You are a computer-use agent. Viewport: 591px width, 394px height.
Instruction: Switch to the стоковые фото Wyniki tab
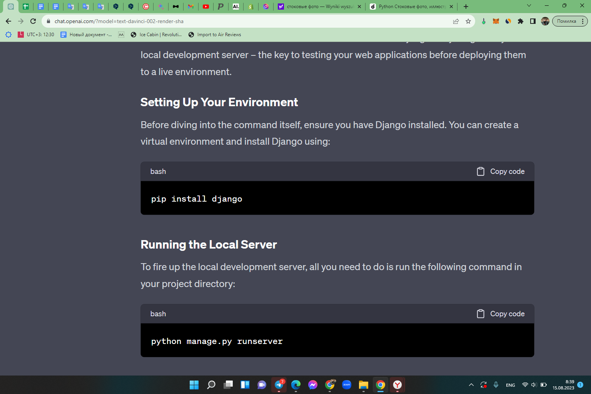[319, 7]
